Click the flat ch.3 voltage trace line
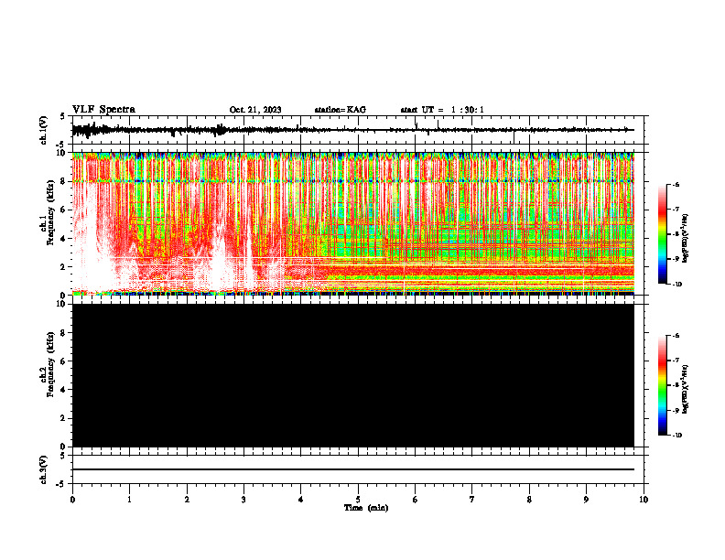Viewport: 725px width, 560px height. (352, 469)
